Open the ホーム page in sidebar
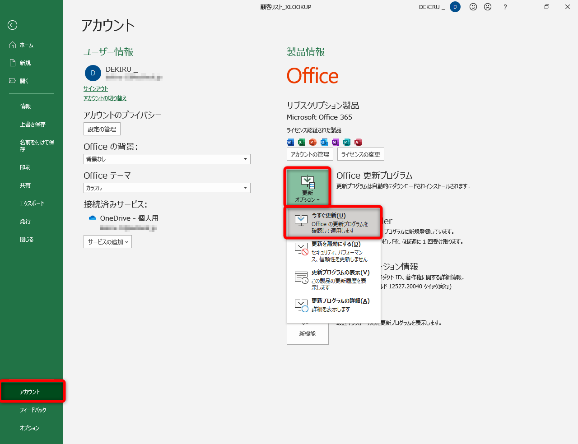The height and width of the screenshot is (444, 578). tap(32, 45)
